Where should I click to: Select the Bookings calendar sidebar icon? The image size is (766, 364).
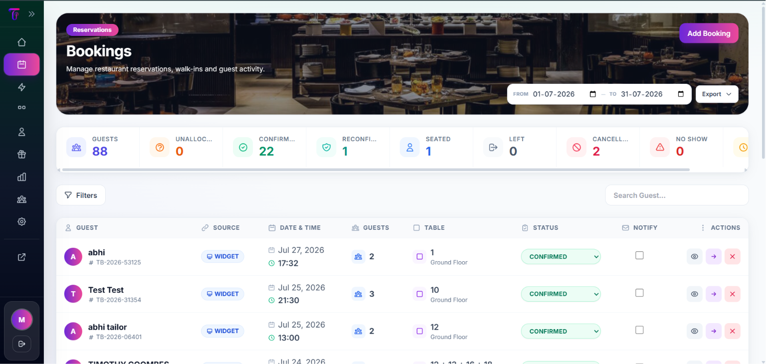click(21, 64)
